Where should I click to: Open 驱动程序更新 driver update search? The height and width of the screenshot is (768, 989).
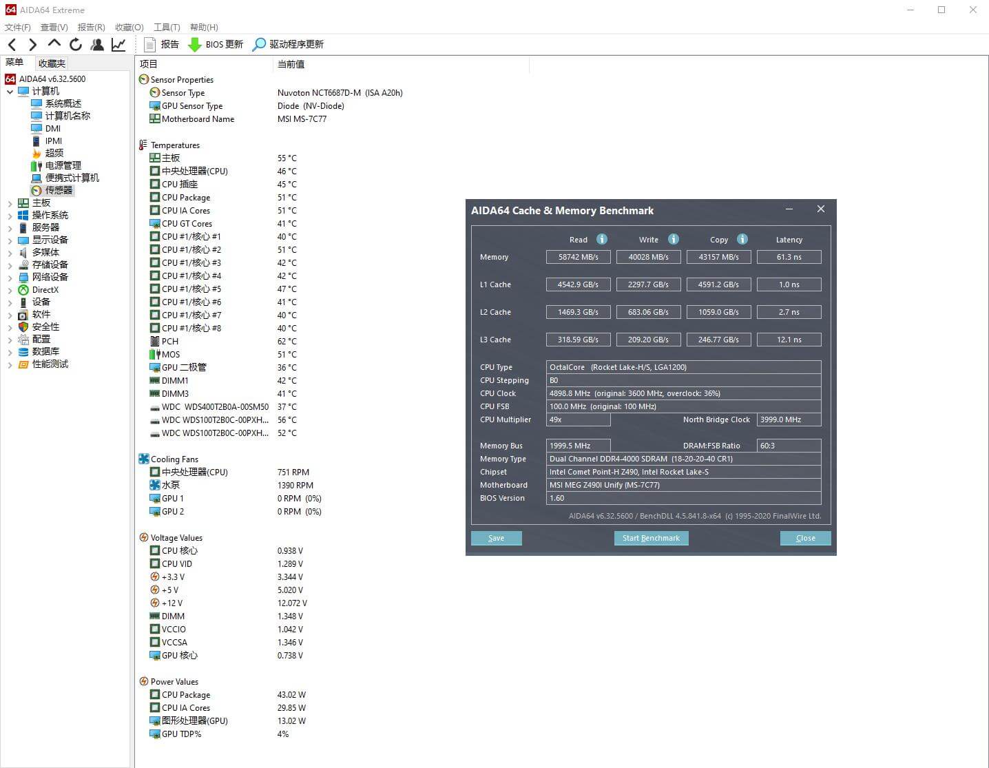pyautogui.click(x=288, y=45)
